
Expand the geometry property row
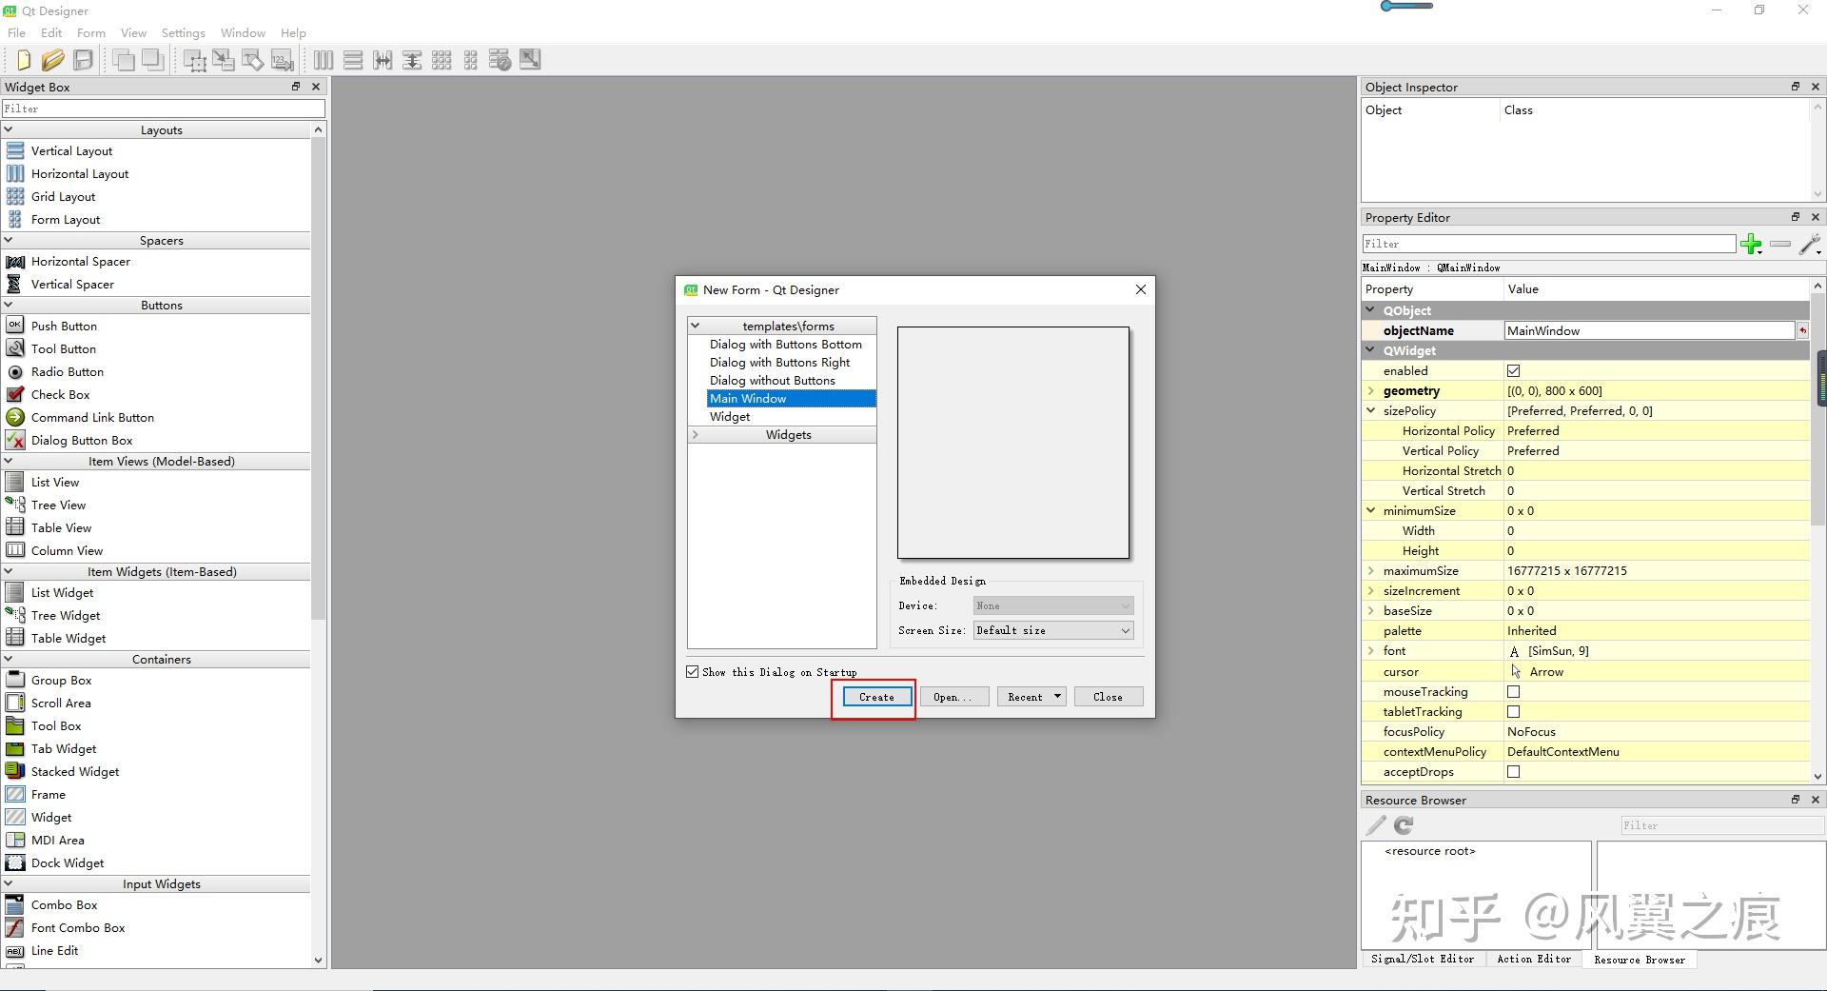(x=1371, y=390)
